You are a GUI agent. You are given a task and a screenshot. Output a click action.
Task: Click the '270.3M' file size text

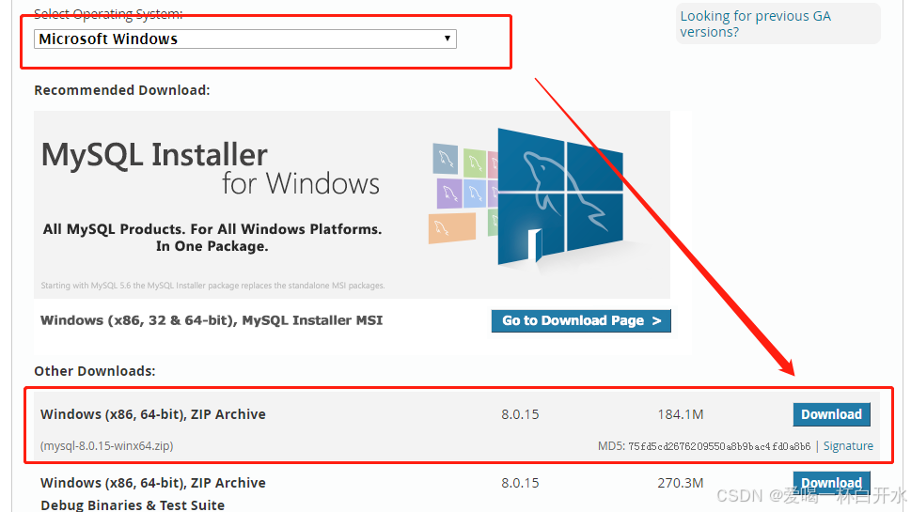coord(681,483)
